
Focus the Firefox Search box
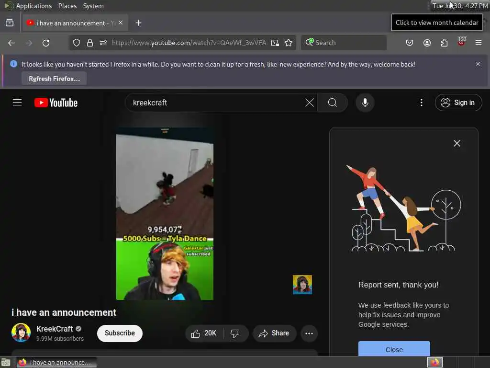point(344,43)
